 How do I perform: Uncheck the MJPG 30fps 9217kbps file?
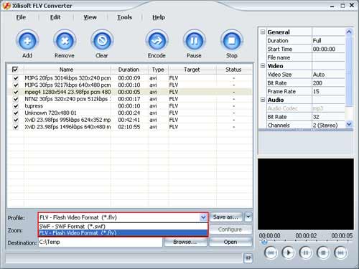[x=16, y=85]
